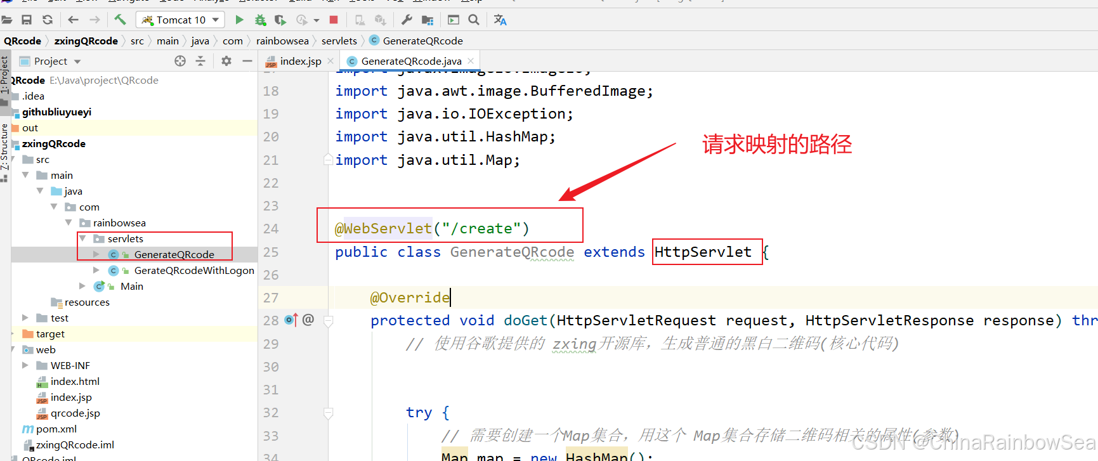1098x461 pixels.
Task: Click rainbowsea in the breadcrumb bar
Action: click(x=282, y=41)
